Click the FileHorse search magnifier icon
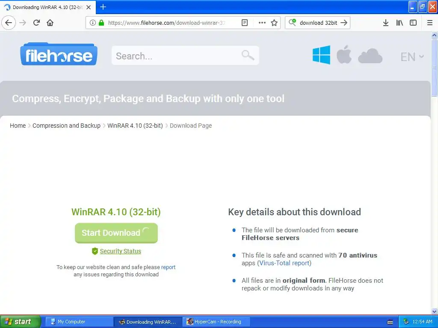This screenshot has width=438, height=328. [x=248, y=55]
